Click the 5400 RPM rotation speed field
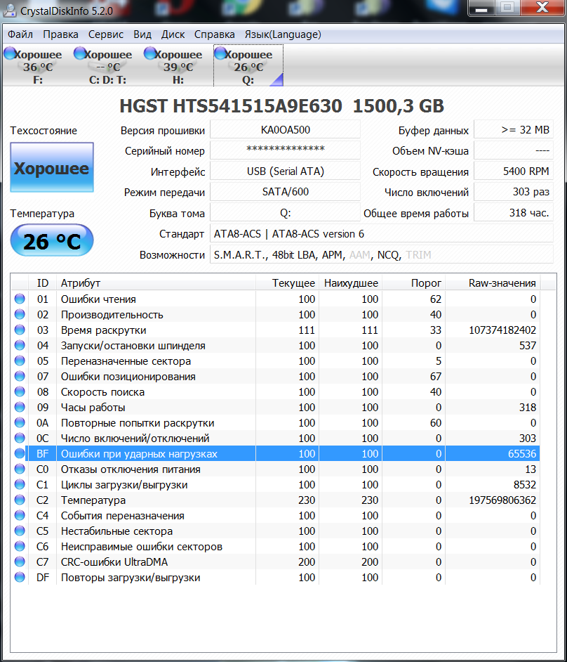The height and width of the screenshot is (662, 567). coord(514,171)
